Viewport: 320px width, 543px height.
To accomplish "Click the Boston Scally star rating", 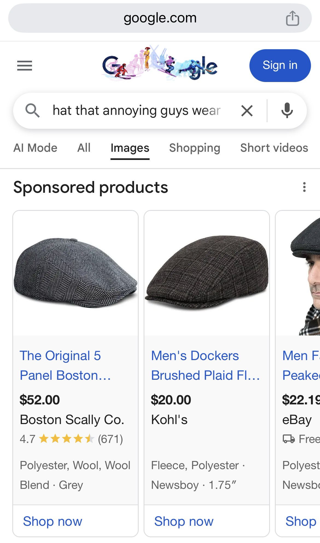I will [66, 439].
